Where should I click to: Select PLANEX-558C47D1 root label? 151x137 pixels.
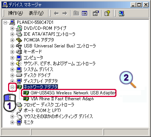click(35, 22)
